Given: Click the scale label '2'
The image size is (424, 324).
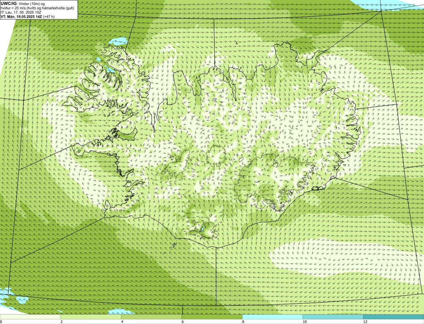Looking at the screenshot, I should click(62, 322).
